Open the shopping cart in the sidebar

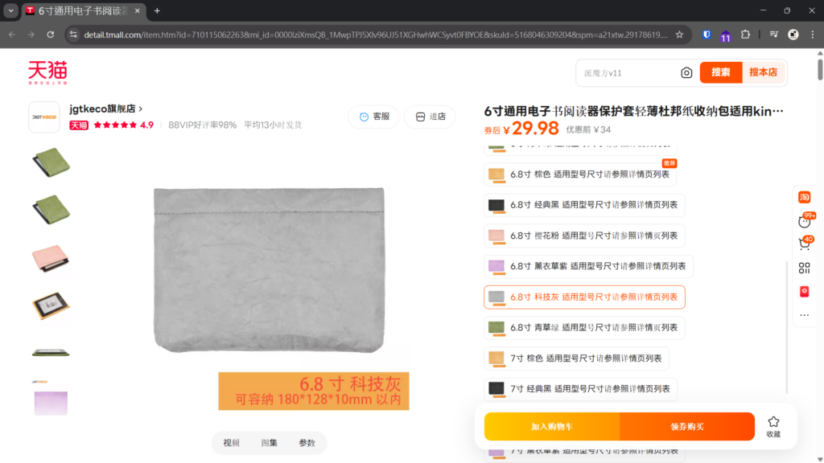pyautogui.click(x=804, y=243)
